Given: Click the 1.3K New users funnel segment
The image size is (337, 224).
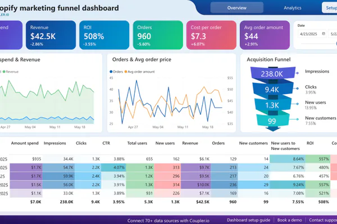Looking at the screenshot, I should pyautogui.click(x=272, y=105).
